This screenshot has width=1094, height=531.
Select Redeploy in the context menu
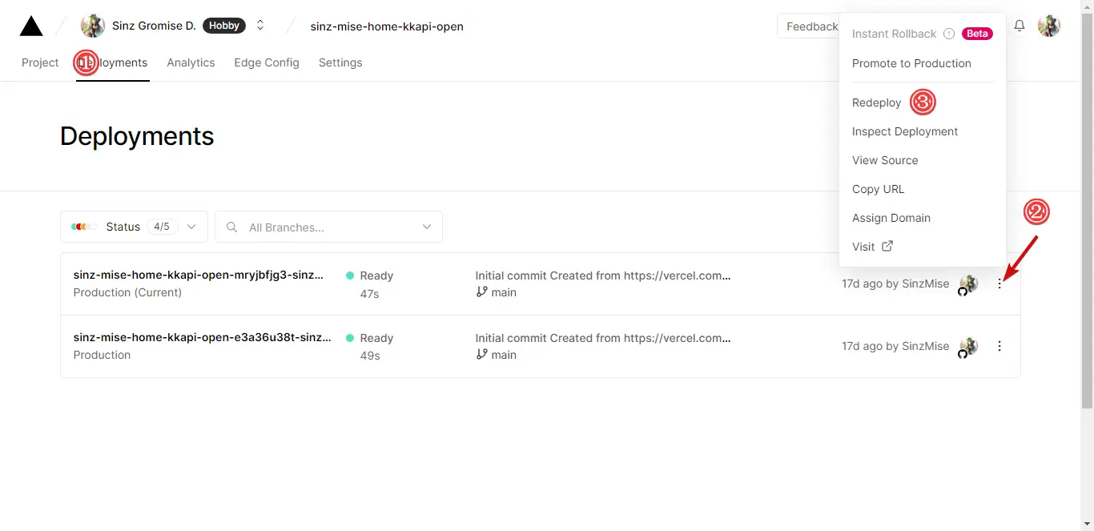pyautogui.click(x=876, y=103)
